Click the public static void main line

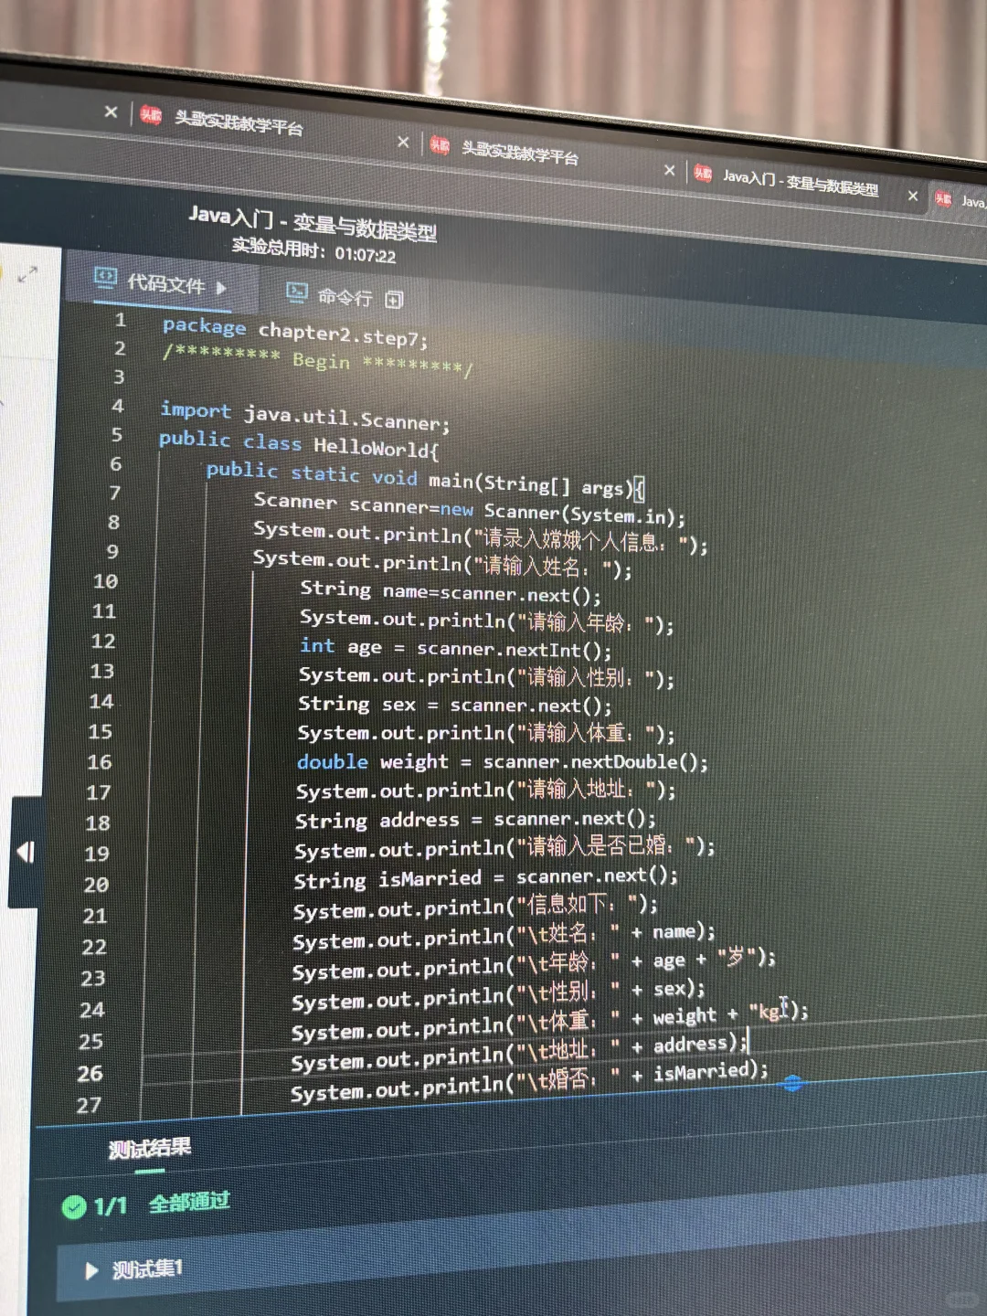(425, 478)
